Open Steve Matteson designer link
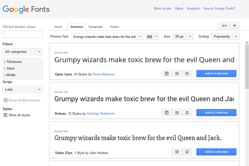 [104, 74]
